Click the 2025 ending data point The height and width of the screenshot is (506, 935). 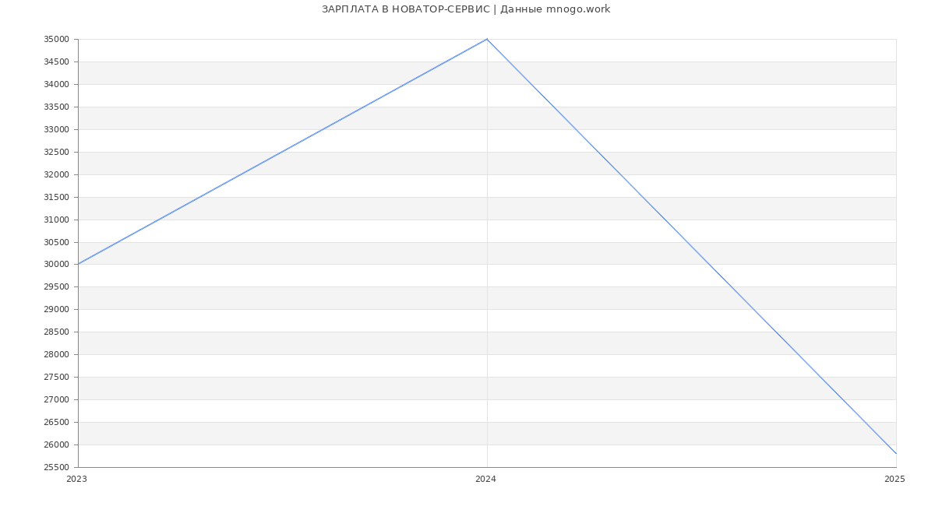896,453
